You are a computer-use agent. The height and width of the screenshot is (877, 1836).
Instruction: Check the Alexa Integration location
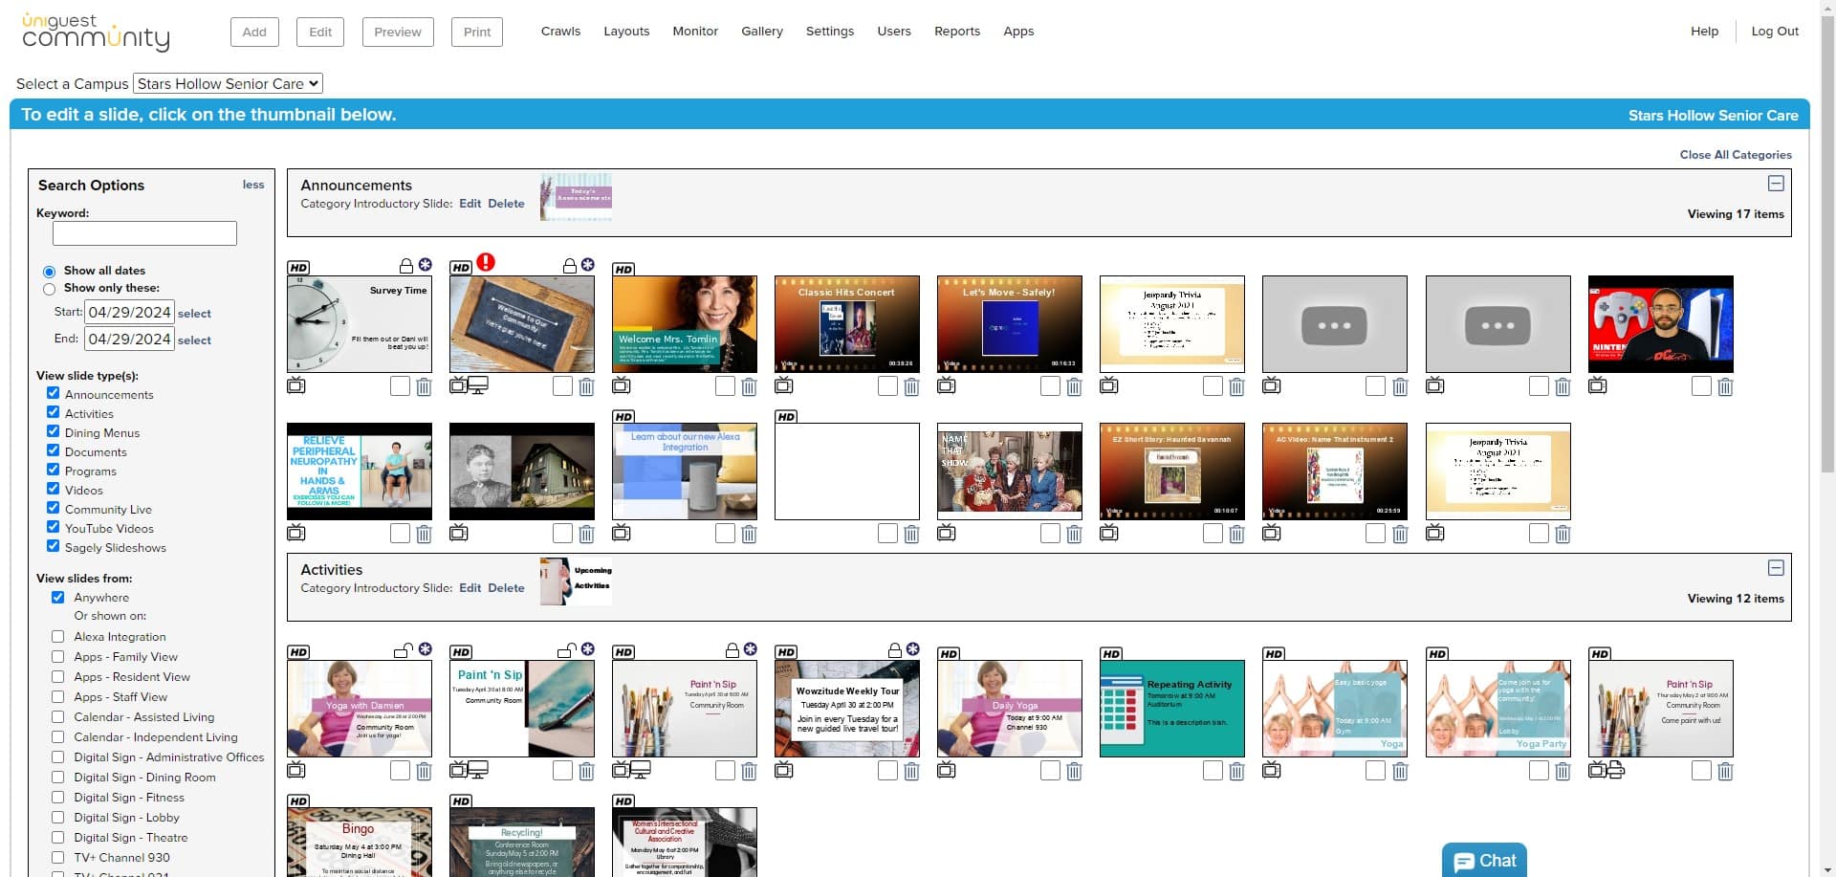point(57,636)
